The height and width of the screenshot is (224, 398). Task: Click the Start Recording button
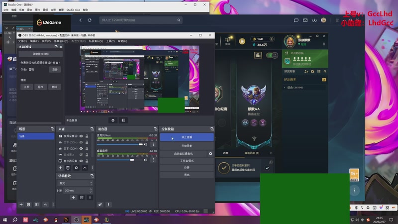(x=187, y=146)
